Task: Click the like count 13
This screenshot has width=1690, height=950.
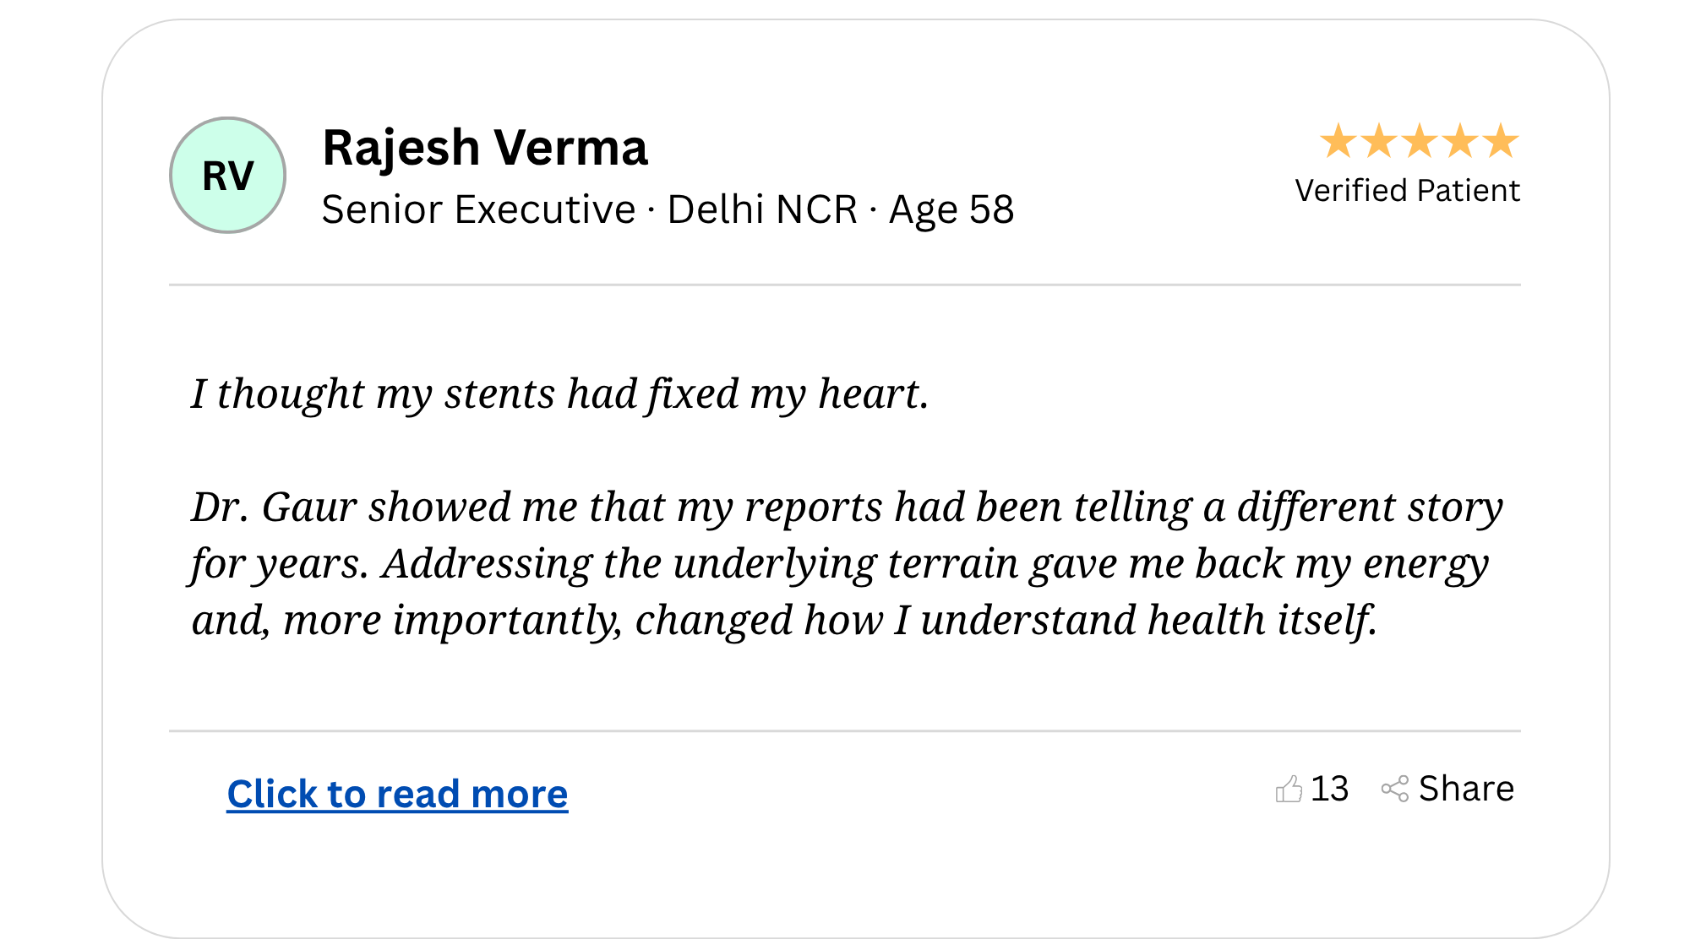Action: point(1329,789)
